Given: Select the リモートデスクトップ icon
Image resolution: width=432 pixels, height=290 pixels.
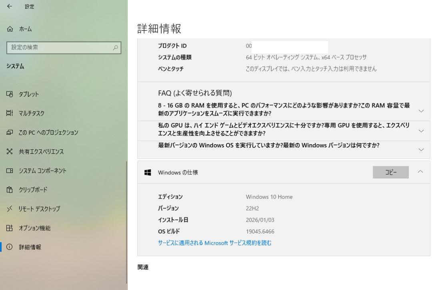Looking at the screenshot, I should 8,209.
